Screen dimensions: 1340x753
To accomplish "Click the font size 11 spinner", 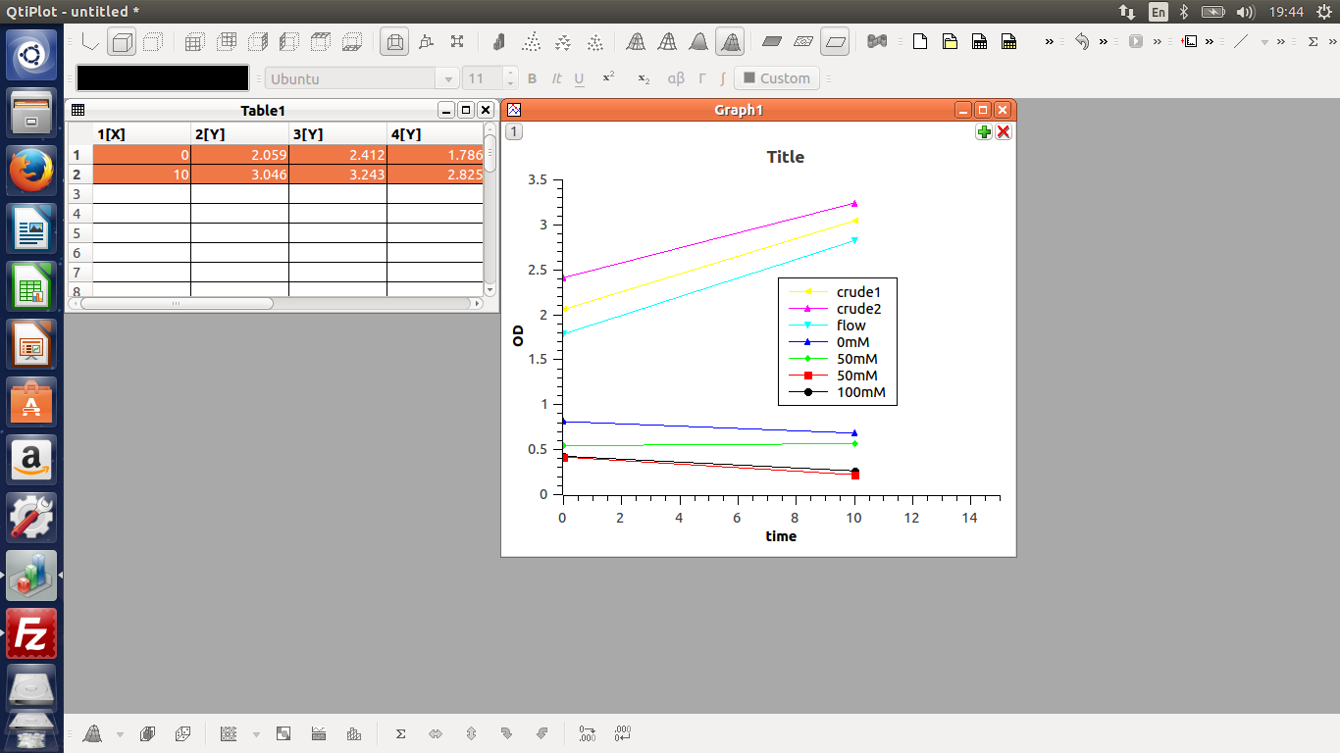I will point(490,78).
